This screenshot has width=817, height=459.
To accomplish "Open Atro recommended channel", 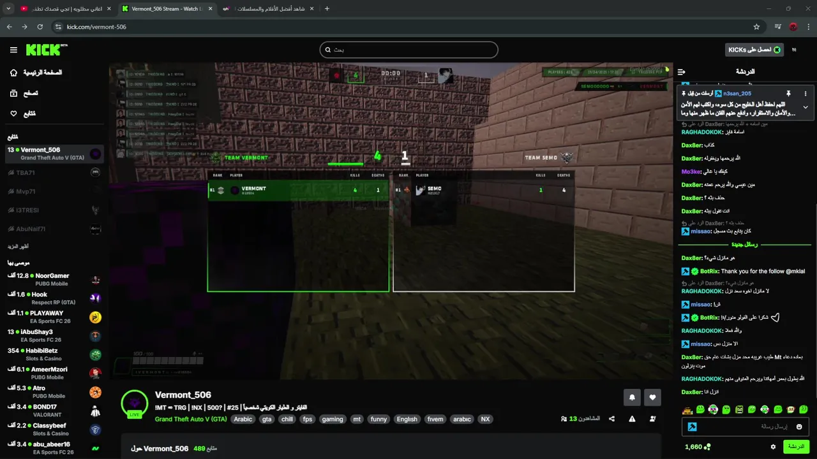I will 54,391.
